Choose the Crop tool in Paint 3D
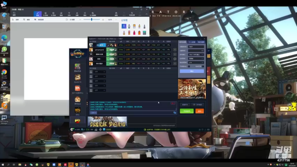The height and width of the screenshot is (167, 297). (x=26, y=20)
